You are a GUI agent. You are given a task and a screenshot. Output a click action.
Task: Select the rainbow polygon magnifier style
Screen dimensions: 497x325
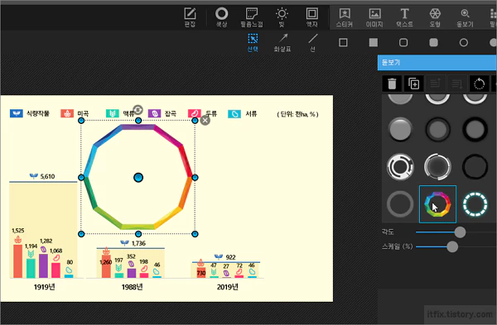[x=437, y=204]
